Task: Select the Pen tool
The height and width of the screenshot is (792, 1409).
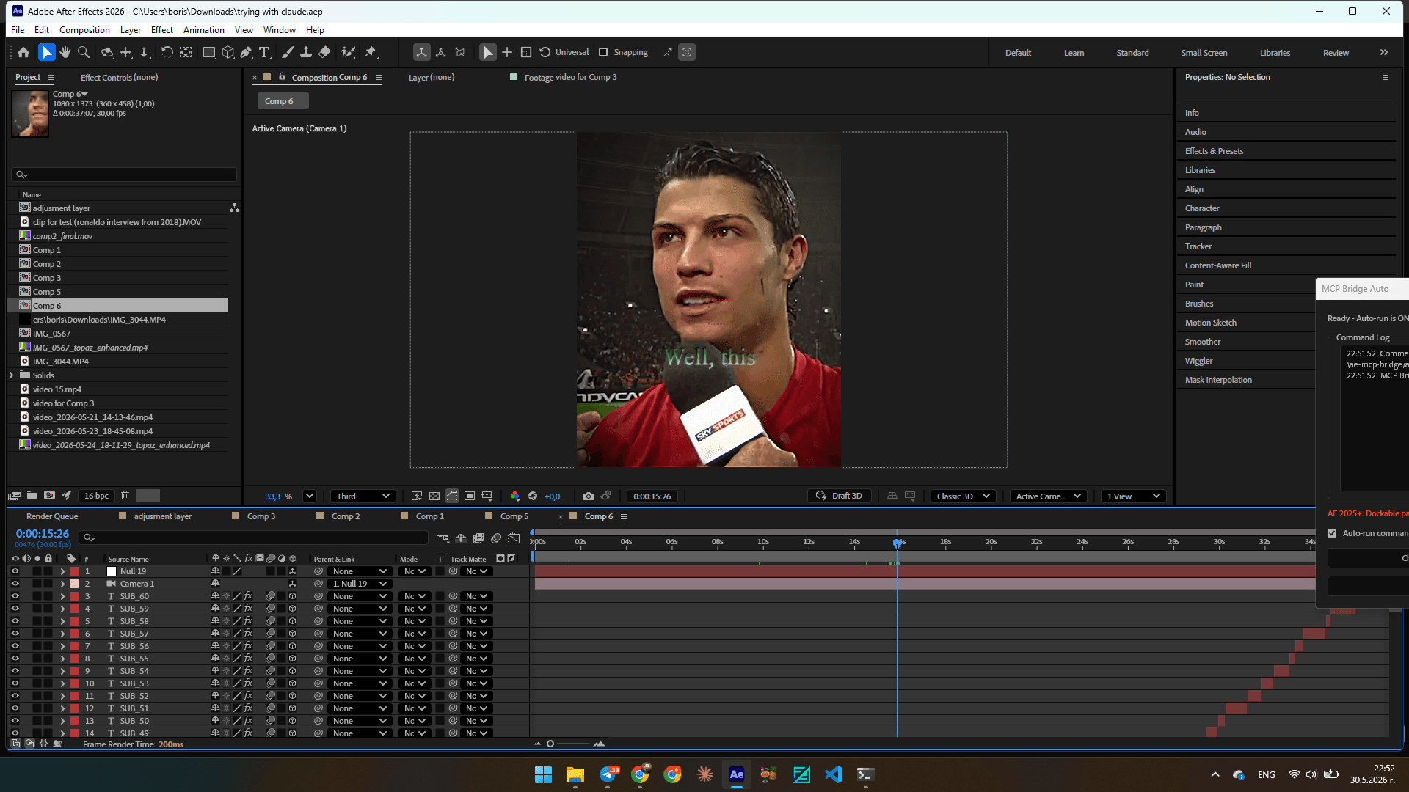Action: pyautogui.click(x=247, y=52)
